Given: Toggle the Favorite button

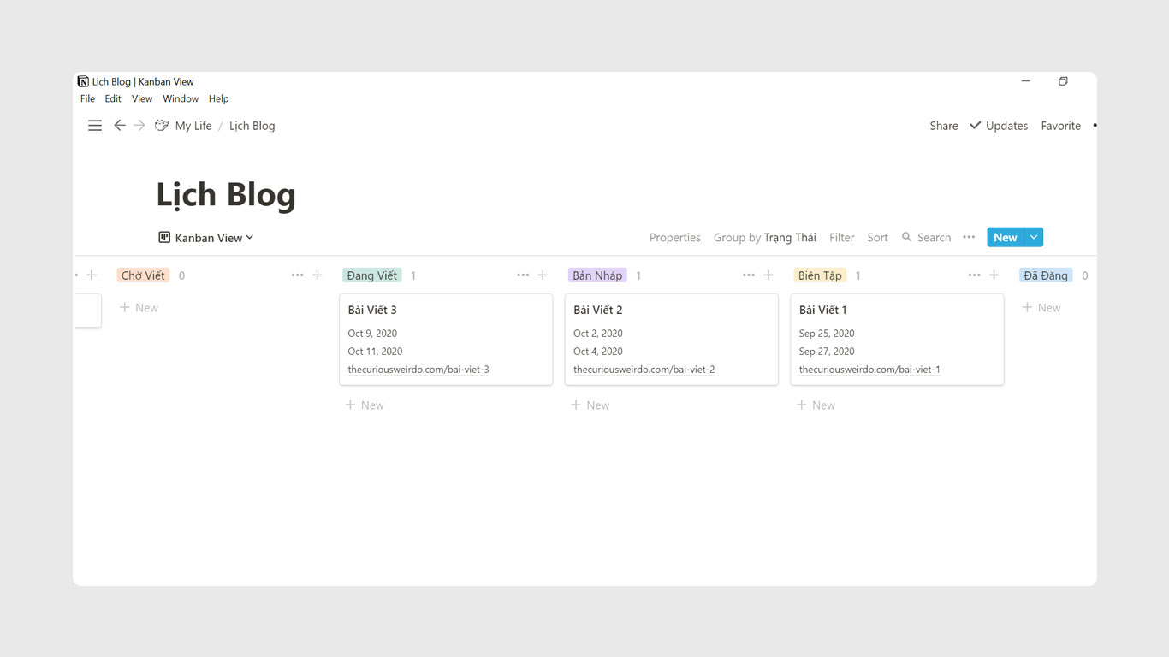Looking at the screenshot, I should tap(1060, 126).
